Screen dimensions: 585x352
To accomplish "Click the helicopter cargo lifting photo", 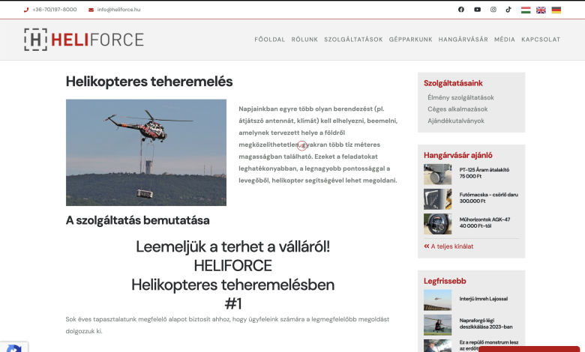I will click(x=146, y=153).
